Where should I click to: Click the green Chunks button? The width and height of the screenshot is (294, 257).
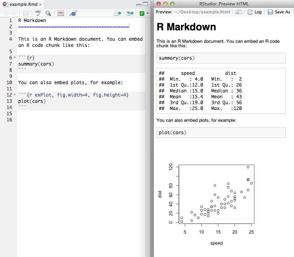coord(142,13)
